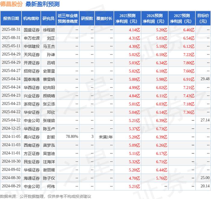Click the 研报数 column header
Image resolution: width=211 pixels, height=199 pixels.
click(87, 18)
